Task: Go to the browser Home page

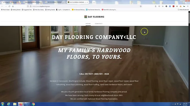Action: pos(13,6)
